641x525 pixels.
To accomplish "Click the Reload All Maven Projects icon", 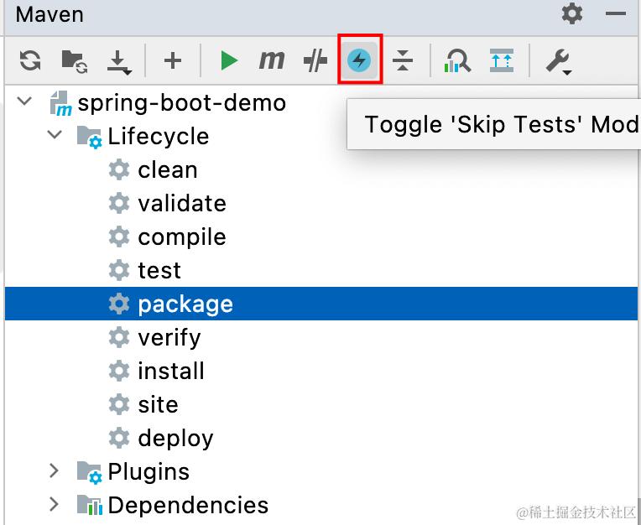I will pos(30,60).
